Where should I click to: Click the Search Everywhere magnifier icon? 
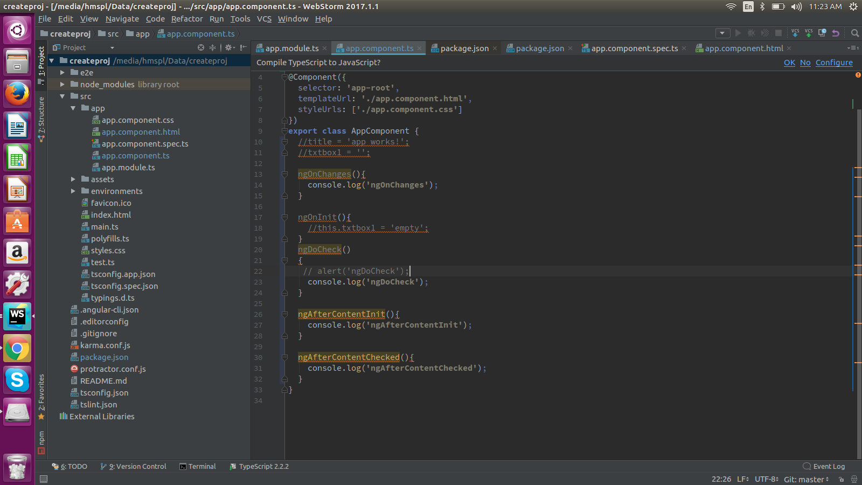pyautogui.click(x=854, y=33)
